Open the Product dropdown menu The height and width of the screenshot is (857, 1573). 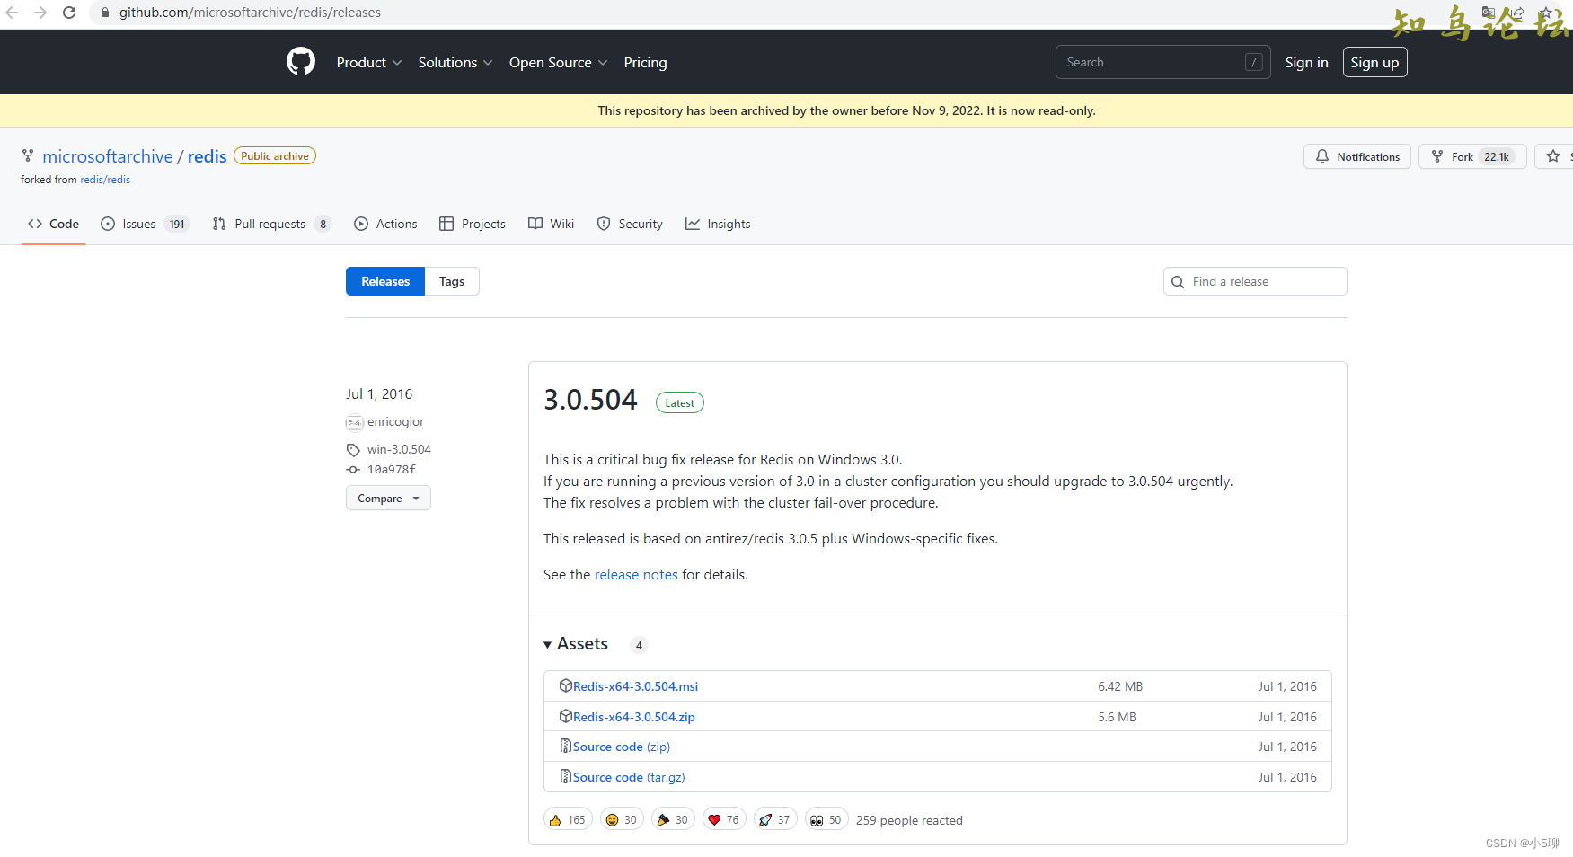tap(368, 62)
